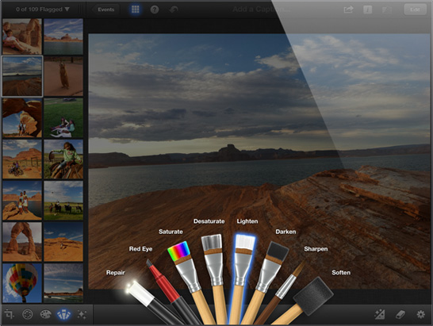The height and width of the screenshot is (326, 433).
Task: Open the Exposure tool icon
Action: 28,314
